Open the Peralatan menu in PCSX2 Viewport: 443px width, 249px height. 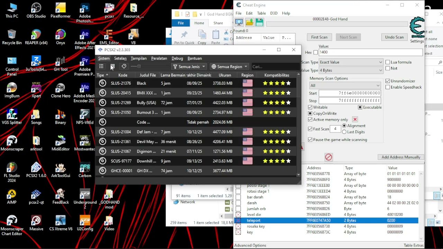click(159, 58)
